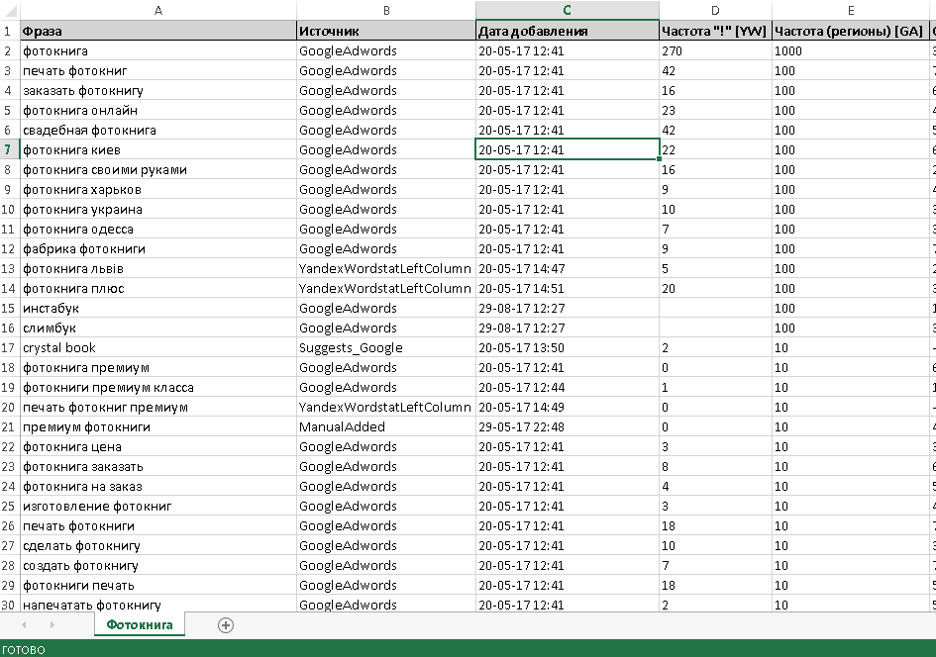Click the date cell 20-05-17 12:44

[568, 388]
